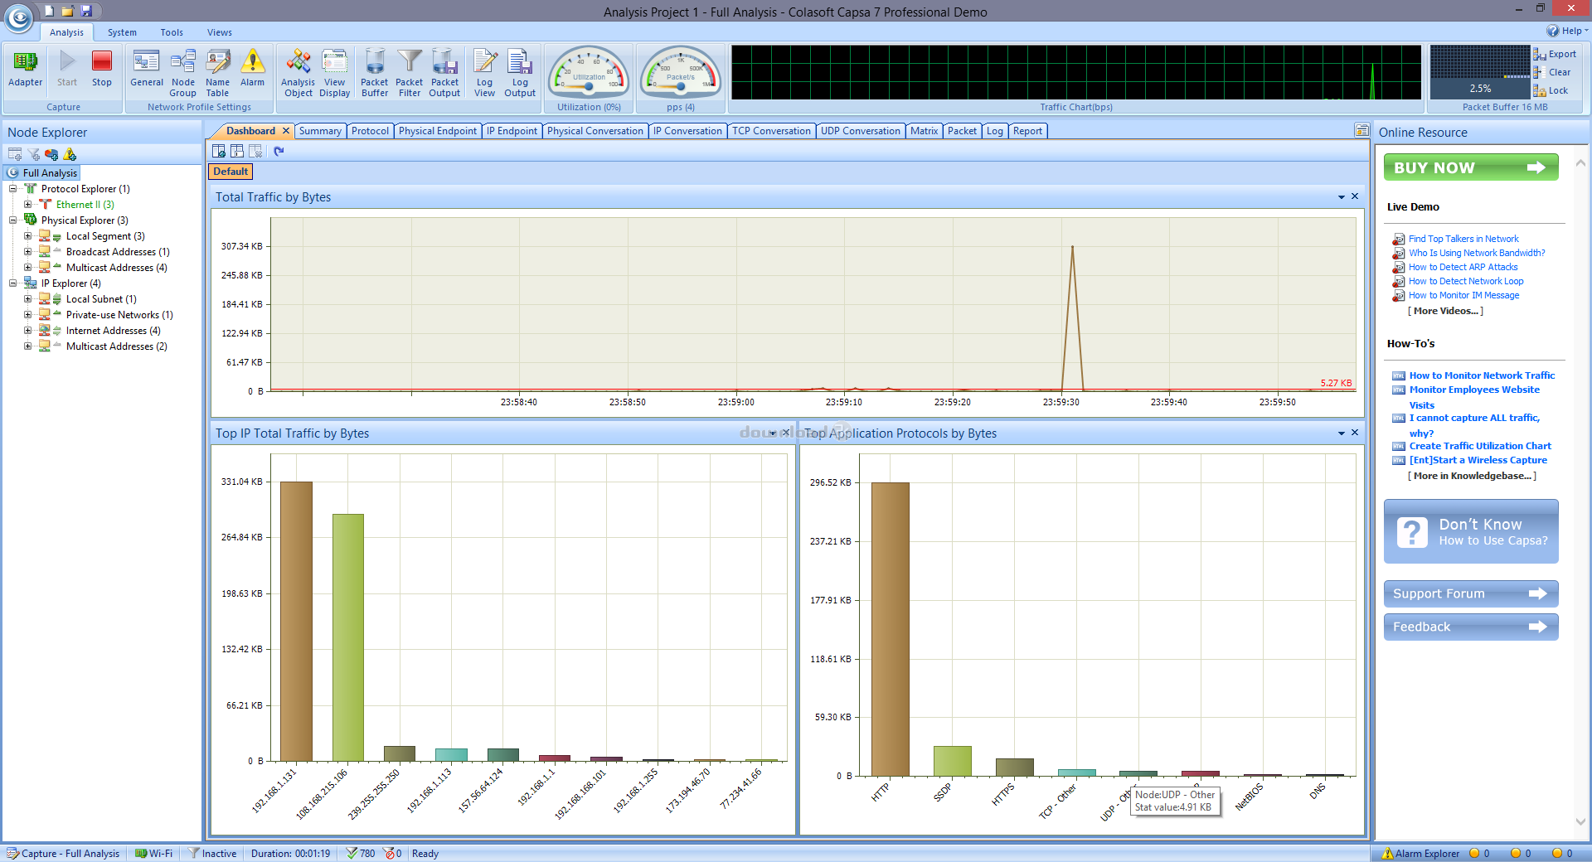Viewport: 1592px width, 862px height.
Task: Open the IP Endpoint tab
Action: 512,131
